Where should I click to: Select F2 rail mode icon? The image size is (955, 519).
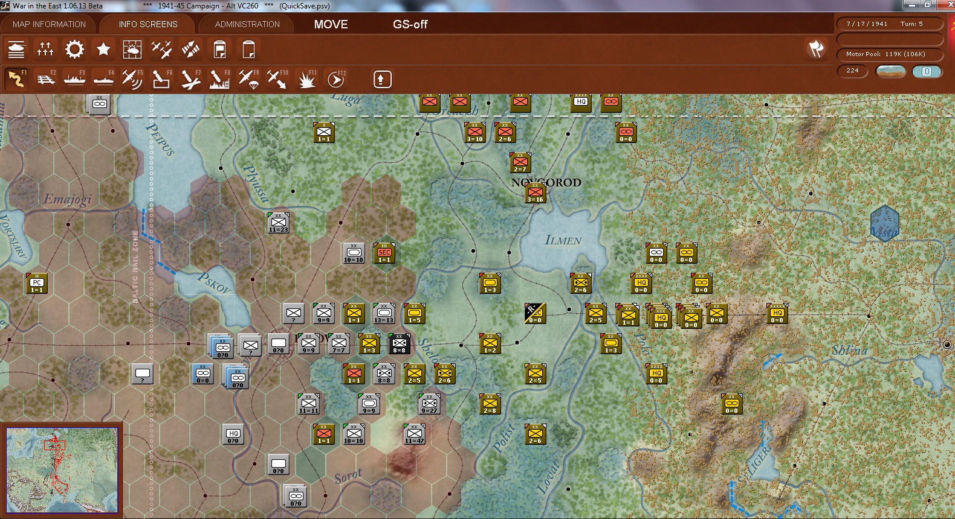pyautogui.click(x=45, y=79)
